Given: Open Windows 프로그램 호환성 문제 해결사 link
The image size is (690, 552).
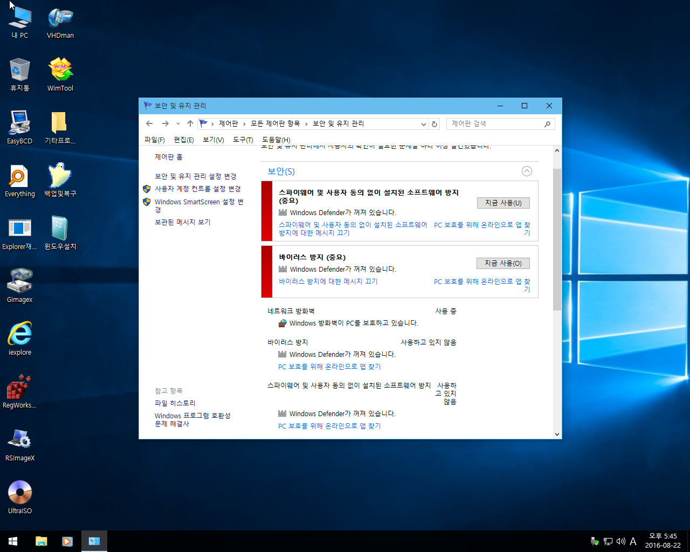Looking at the screenshot, I should click(192, 419).
